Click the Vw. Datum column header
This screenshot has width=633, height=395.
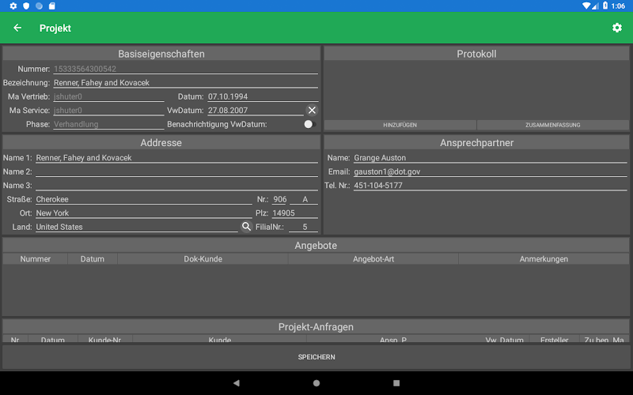(505, 340)
